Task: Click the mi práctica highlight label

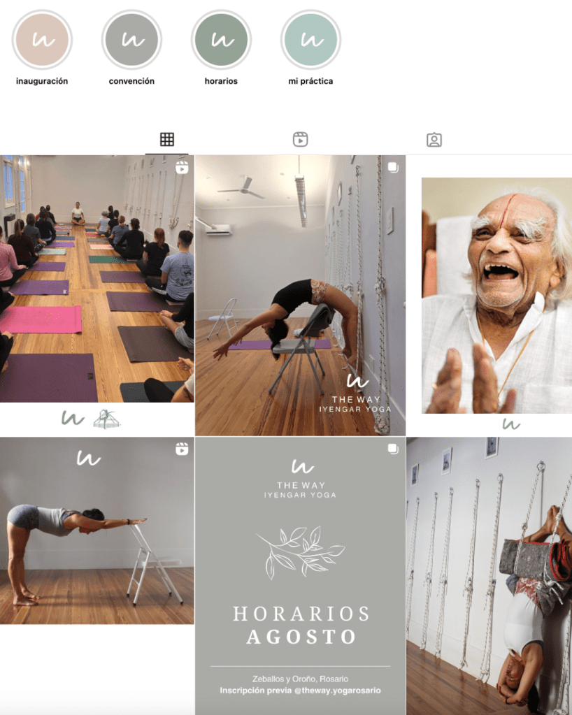Action: pyautogui.click(x=310, y=81)
